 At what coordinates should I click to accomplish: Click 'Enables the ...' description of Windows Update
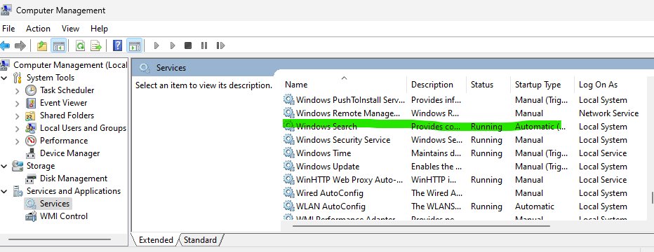[436, 167]
